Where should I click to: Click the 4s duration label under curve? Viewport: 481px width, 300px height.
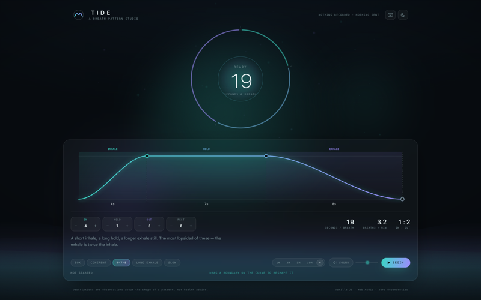pos(112,204)
